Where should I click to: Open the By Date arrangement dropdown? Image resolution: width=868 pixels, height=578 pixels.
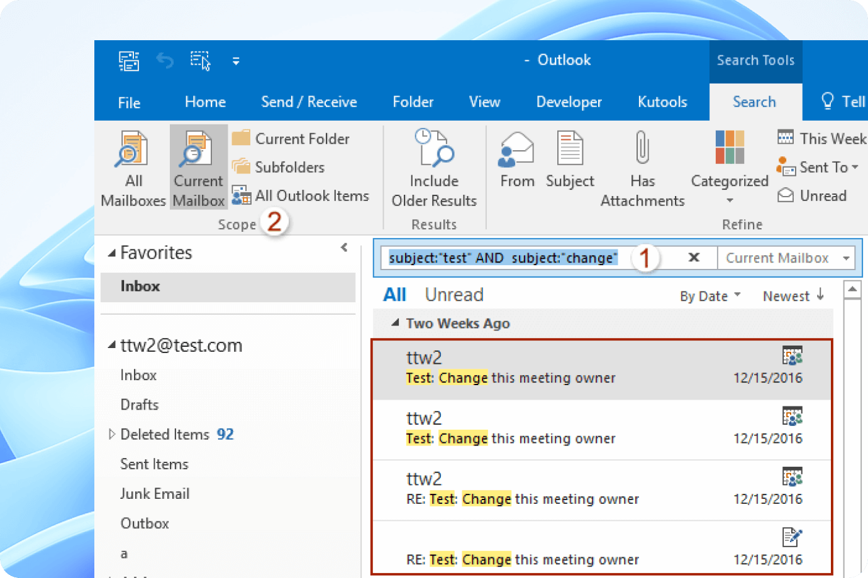point(710,296)
